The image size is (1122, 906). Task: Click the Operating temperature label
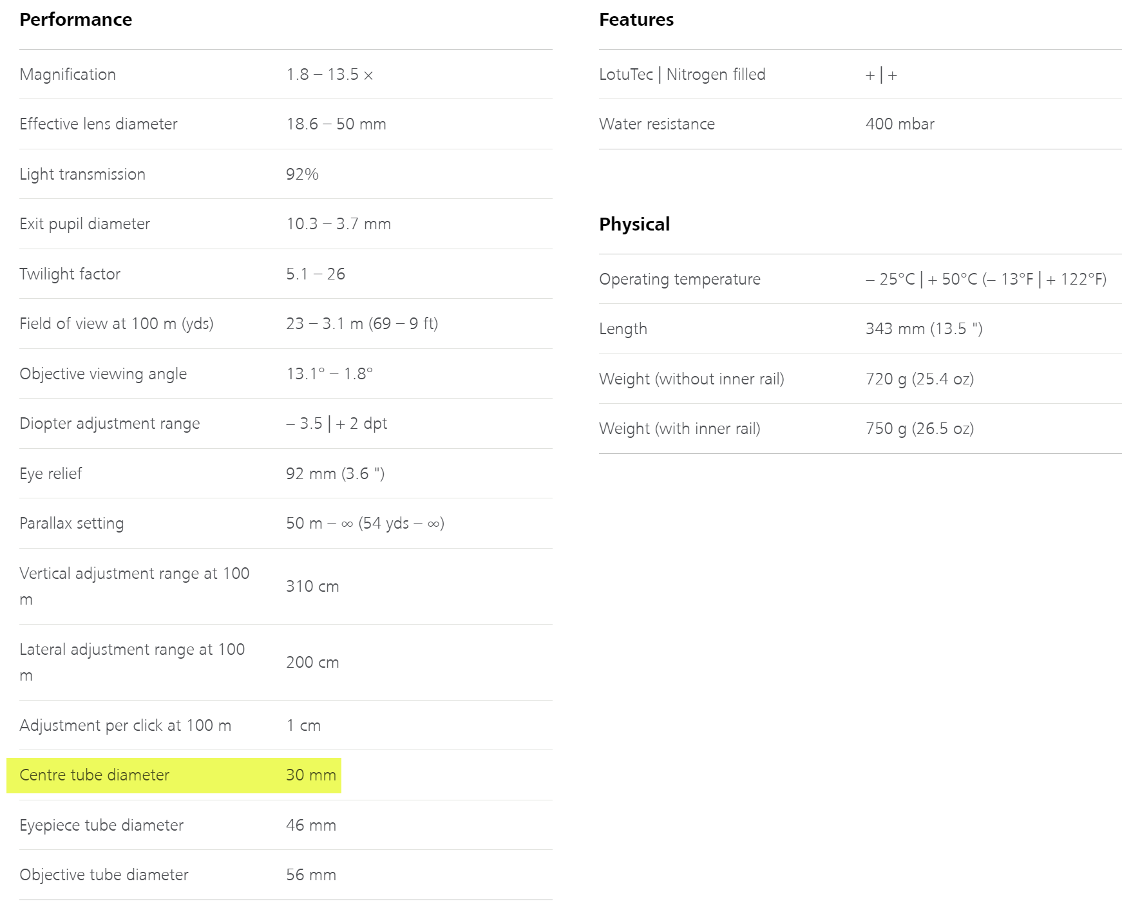(679, 279)
